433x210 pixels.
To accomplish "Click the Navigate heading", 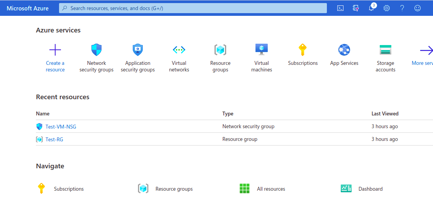I will coord(50,166).
